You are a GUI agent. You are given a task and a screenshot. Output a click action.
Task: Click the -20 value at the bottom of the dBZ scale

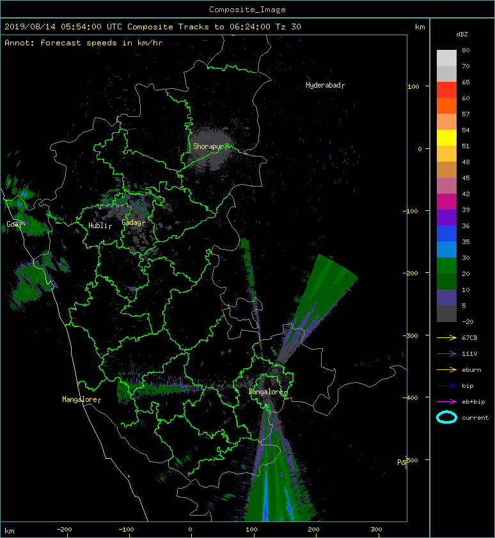[467, 322]
